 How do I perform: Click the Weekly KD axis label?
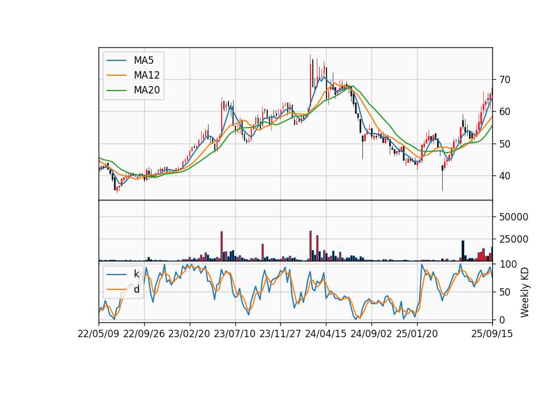pos(525,292)
